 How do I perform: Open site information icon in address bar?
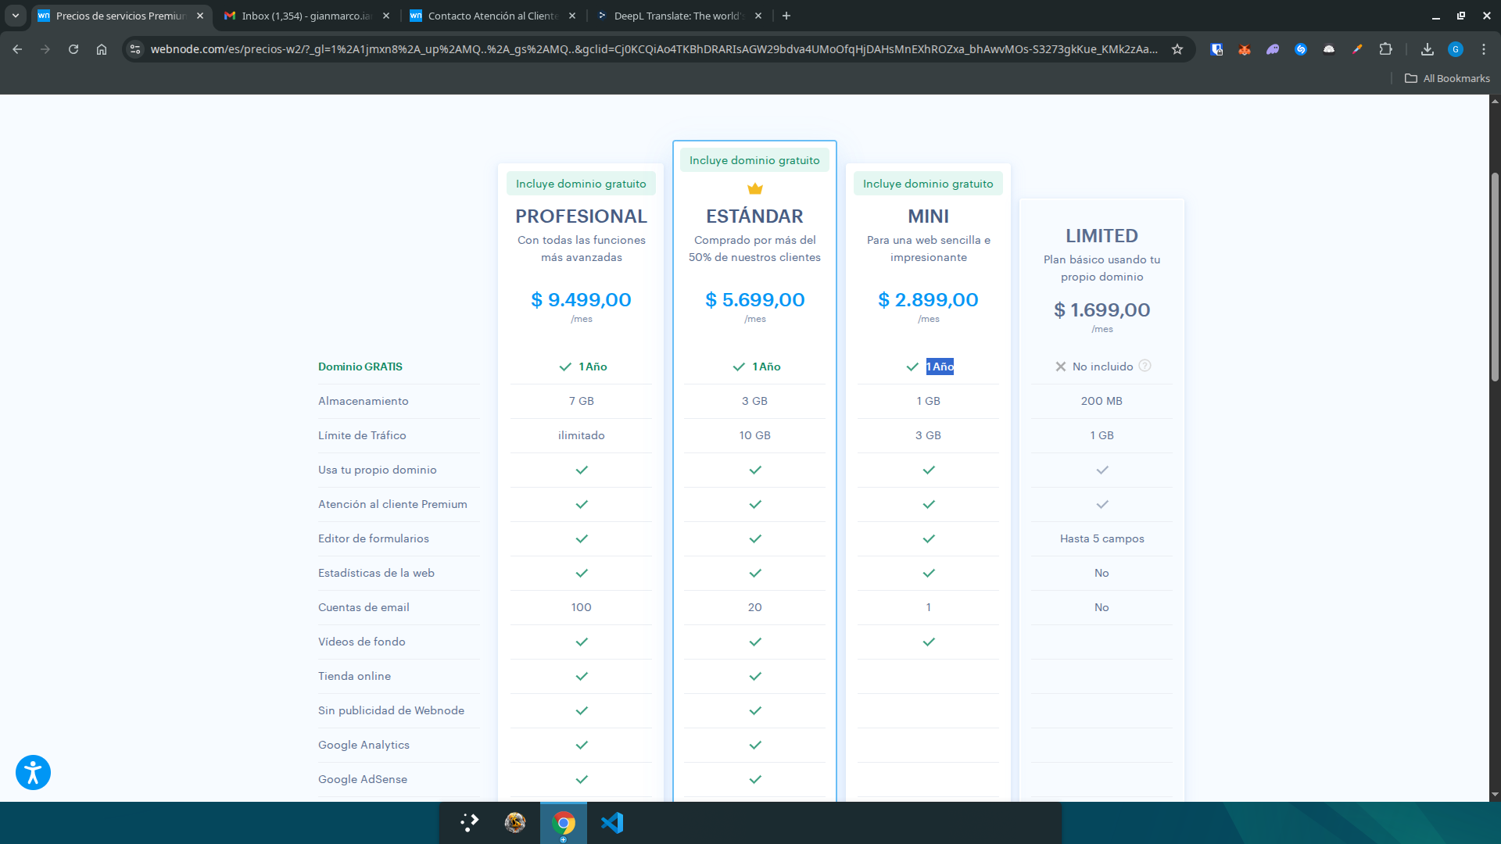135,49
